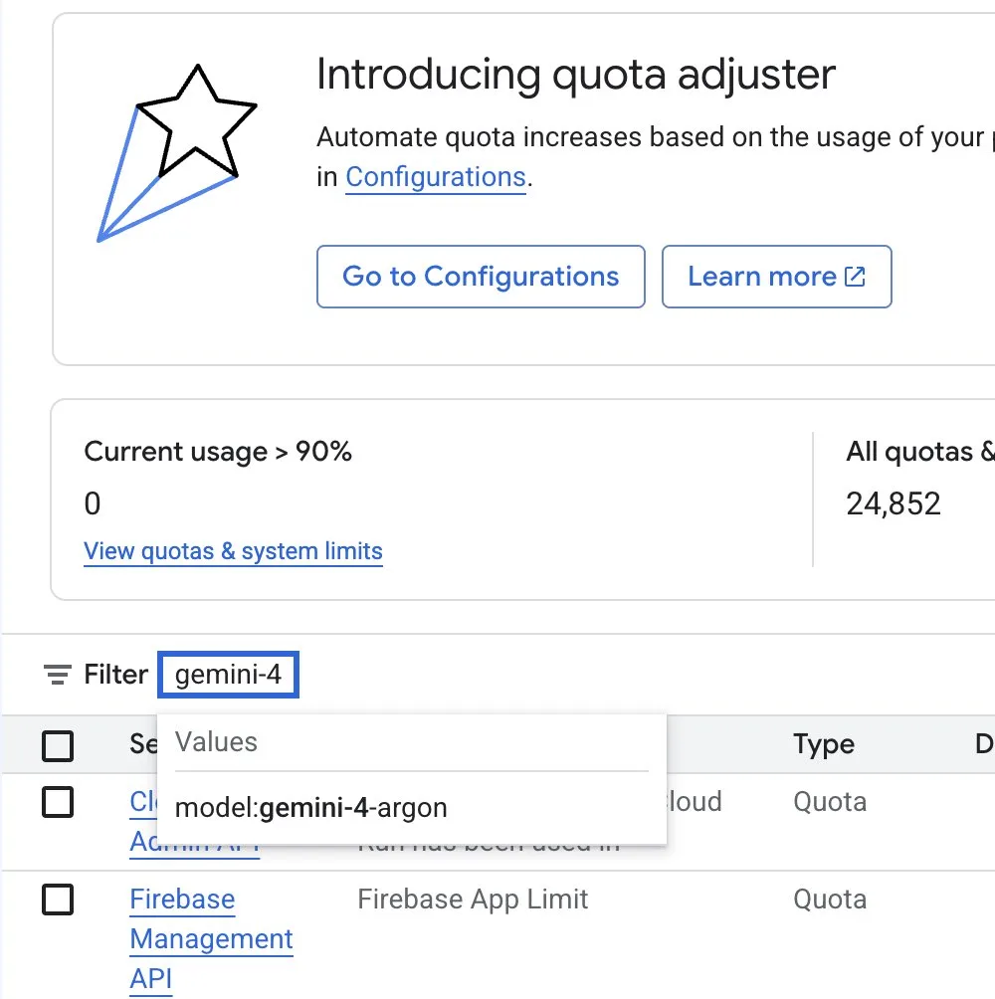This screenshot has height=999, width=995.
Task: Open View quotas & system limits link
Action: tap(233, 551)
